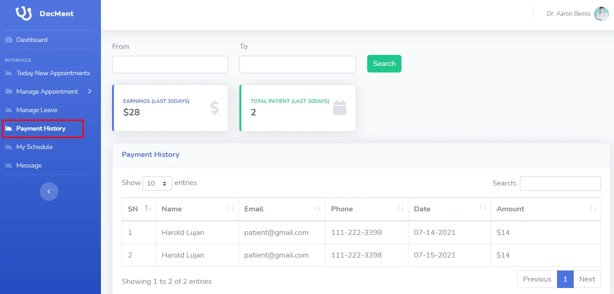
Task: Click patient@gmail.com in the 07-15-2021 row
Action: click(276, 255)
